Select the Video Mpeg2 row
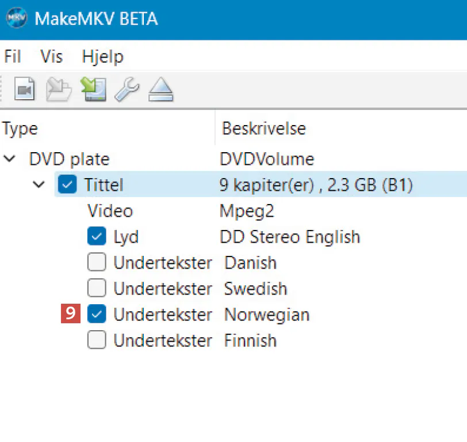This screenshot has height=442, width=467. pyautogui.click(x=110, y=211)
